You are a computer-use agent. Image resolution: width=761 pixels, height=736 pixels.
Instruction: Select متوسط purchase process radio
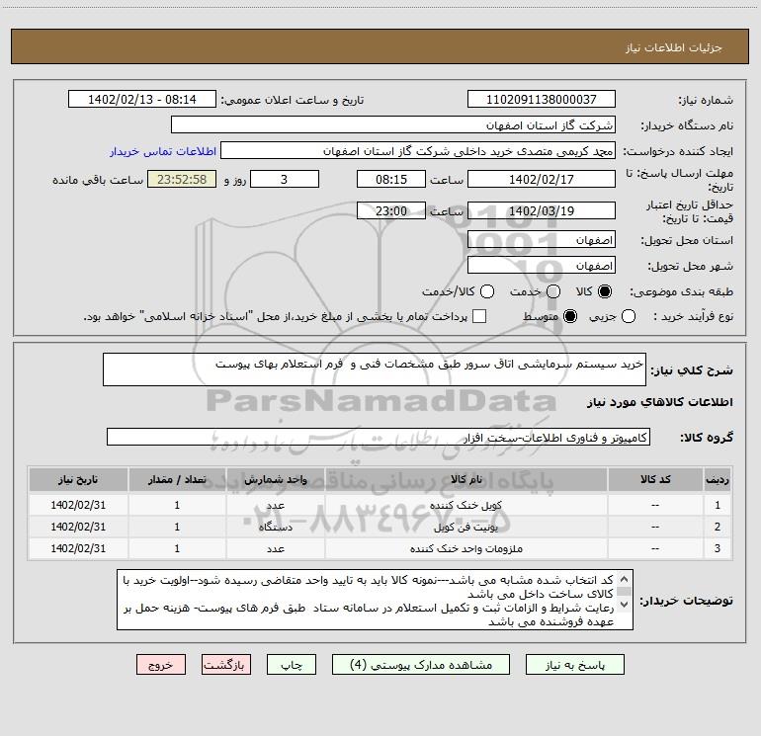click(x=570, y=316)
